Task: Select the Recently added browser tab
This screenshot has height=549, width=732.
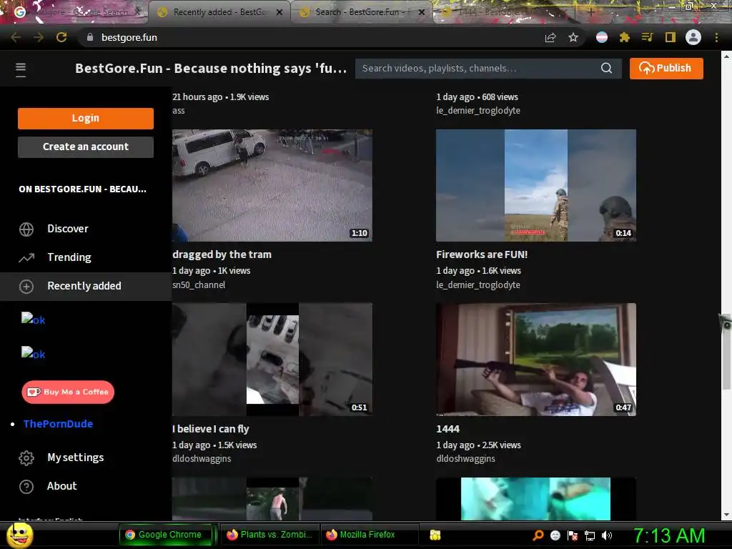Action: pos(219,12)
